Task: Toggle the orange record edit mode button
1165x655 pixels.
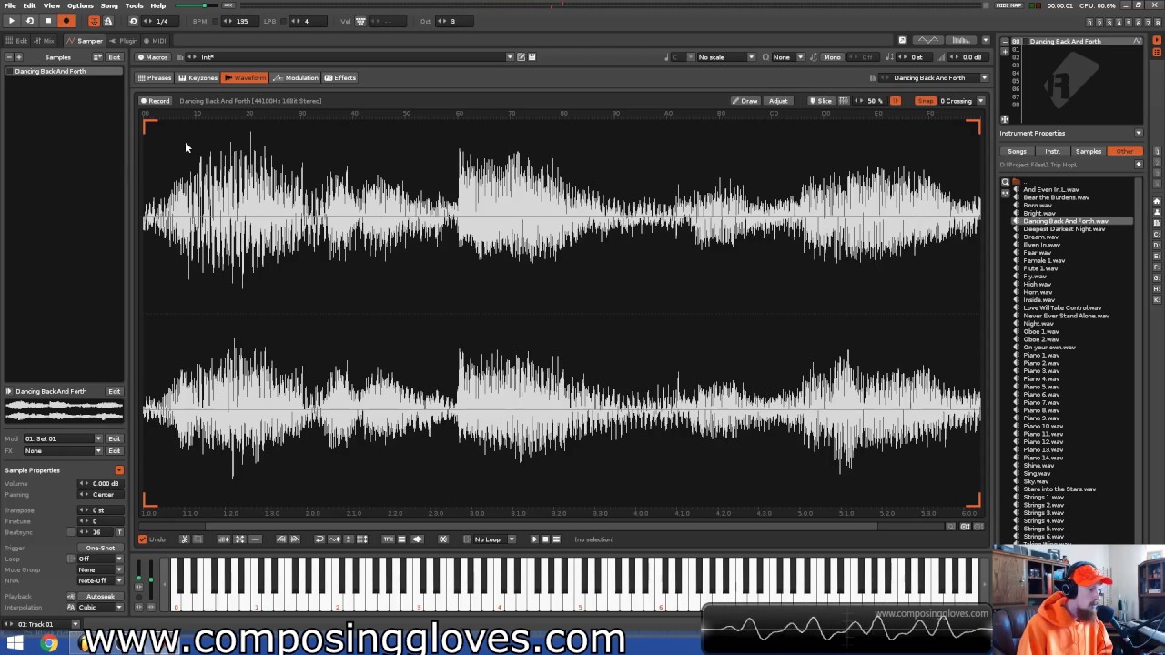Action: pos(66,21)
